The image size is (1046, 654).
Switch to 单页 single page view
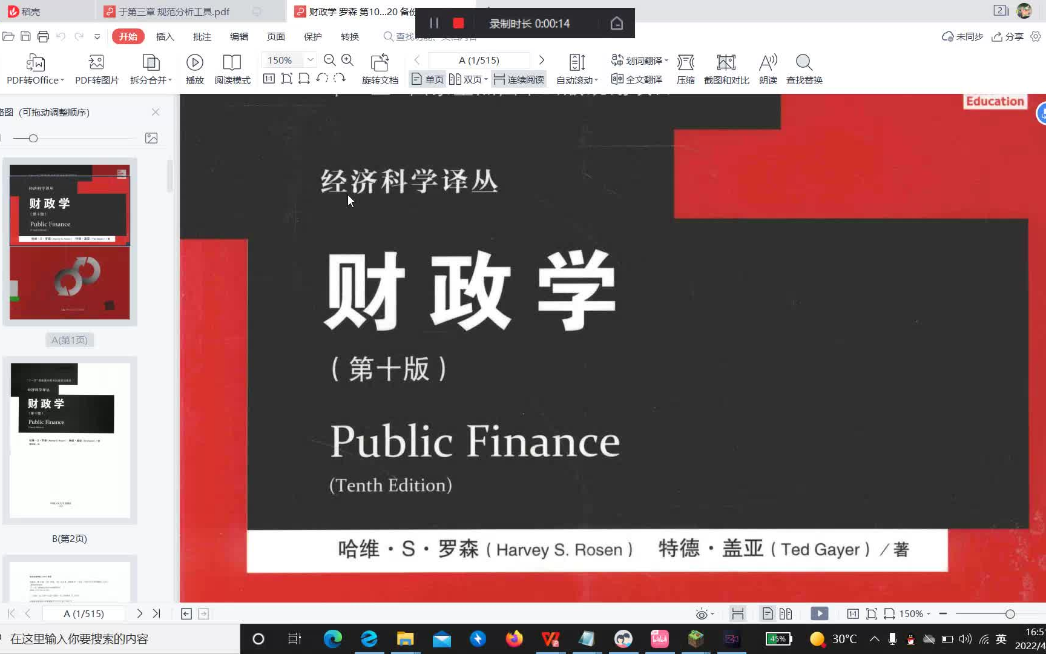427,79
